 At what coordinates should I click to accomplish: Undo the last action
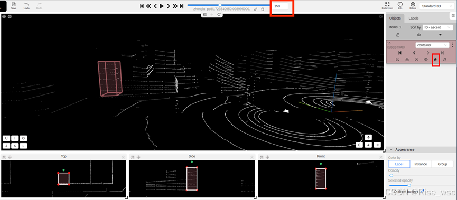26,5
